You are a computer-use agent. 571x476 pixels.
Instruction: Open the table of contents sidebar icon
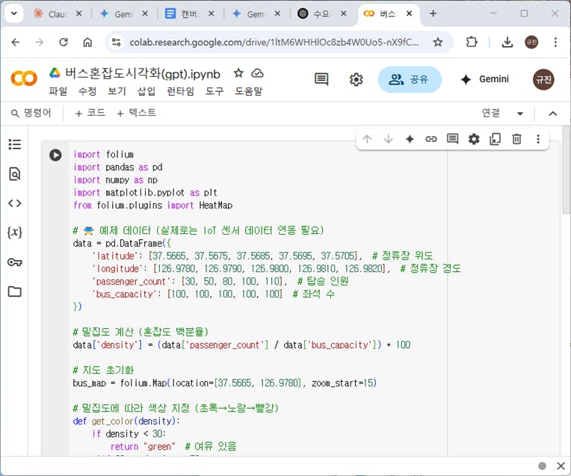tap(15, 144)
